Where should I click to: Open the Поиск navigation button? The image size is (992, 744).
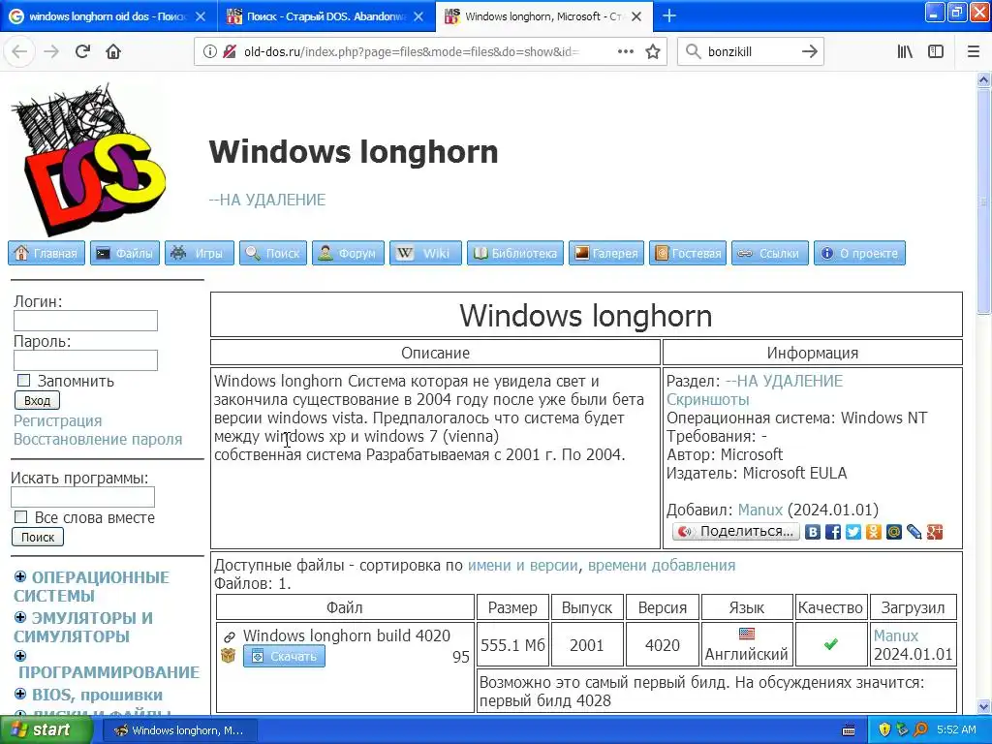click(x=272, y=253)
